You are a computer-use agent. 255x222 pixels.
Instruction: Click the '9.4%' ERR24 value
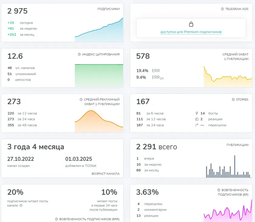(x=141, y=77)
